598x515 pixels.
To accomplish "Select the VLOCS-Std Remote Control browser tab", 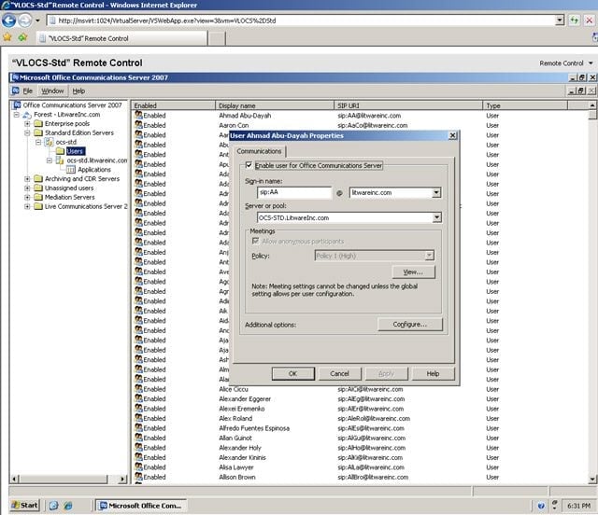I will [x=122, y=38].
